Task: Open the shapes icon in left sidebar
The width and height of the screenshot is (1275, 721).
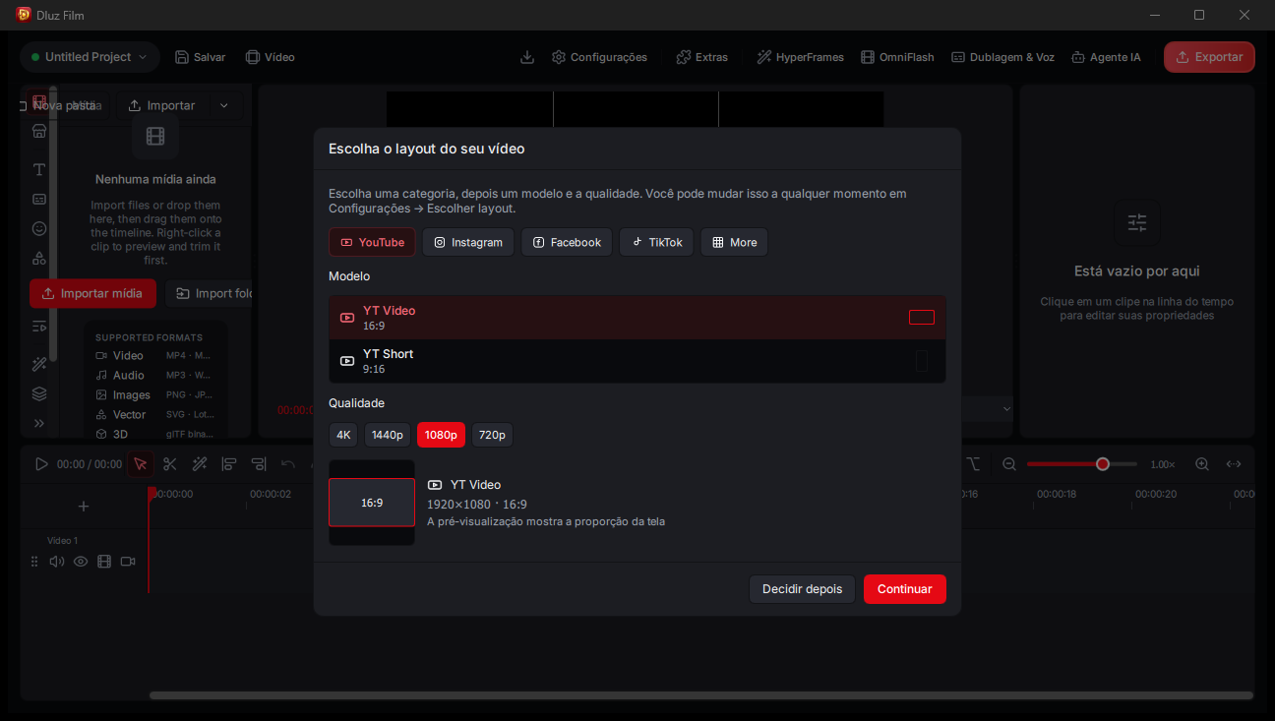Action: (x=39, y=259)
